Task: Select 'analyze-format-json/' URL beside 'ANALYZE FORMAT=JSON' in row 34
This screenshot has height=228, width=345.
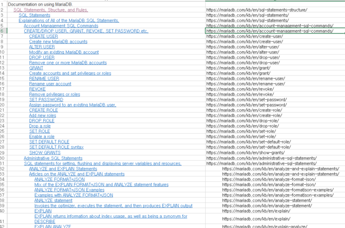Action: coord(275,180)
